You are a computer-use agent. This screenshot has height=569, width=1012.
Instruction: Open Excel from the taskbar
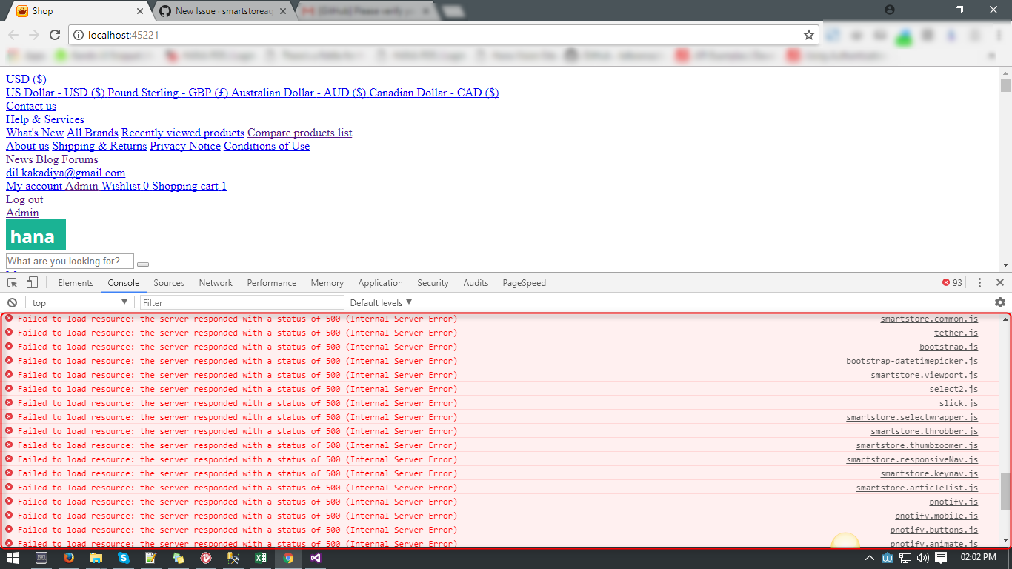click(261, 558)
